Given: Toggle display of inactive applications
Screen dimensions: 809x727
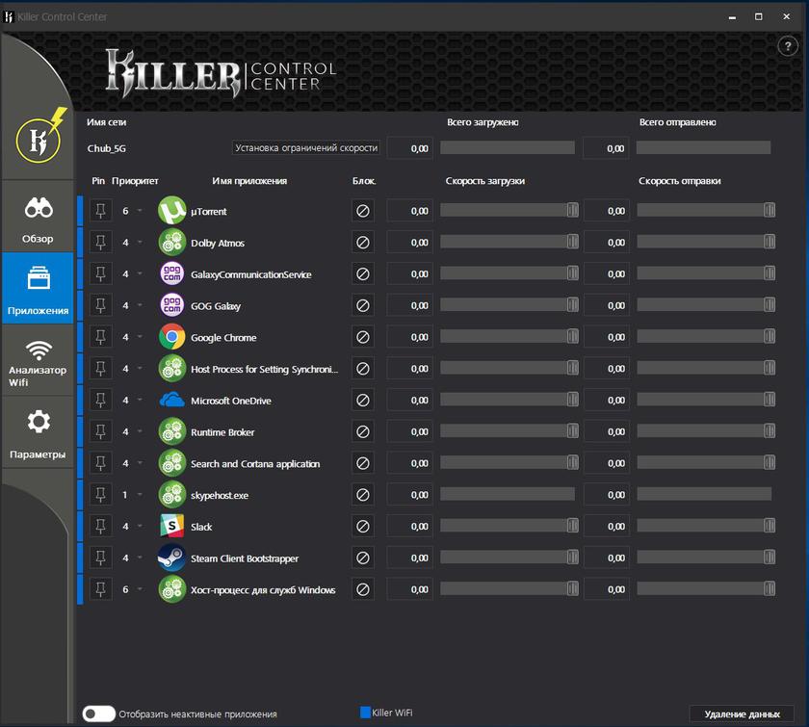Looking at the screenshot, I should pos(99,714).
